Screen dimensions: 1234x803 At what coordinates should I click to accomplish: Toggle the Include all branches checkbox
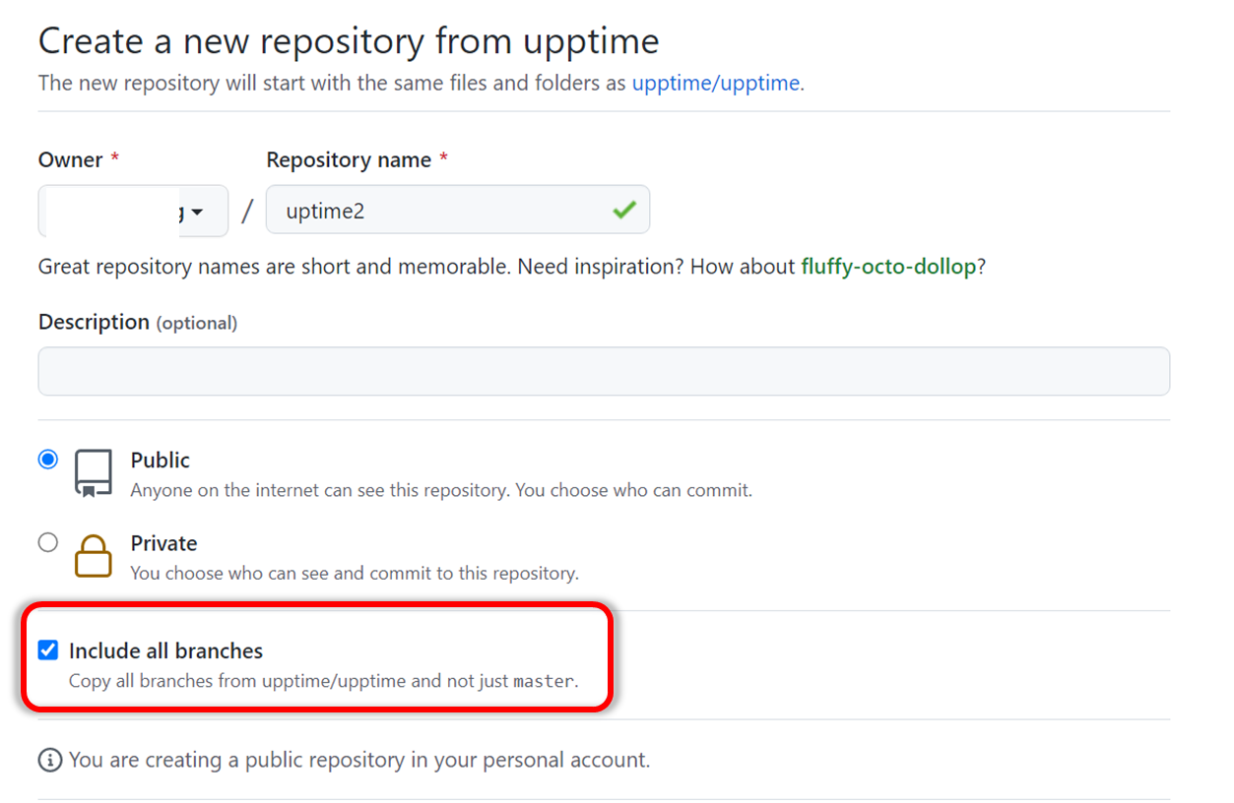pyautogui.click(x=48, y=649)
